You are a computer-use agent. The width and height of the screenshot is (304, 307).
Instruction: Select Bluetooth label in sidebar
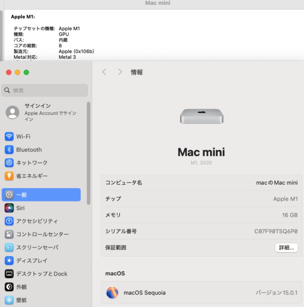[x=29, y=150]
